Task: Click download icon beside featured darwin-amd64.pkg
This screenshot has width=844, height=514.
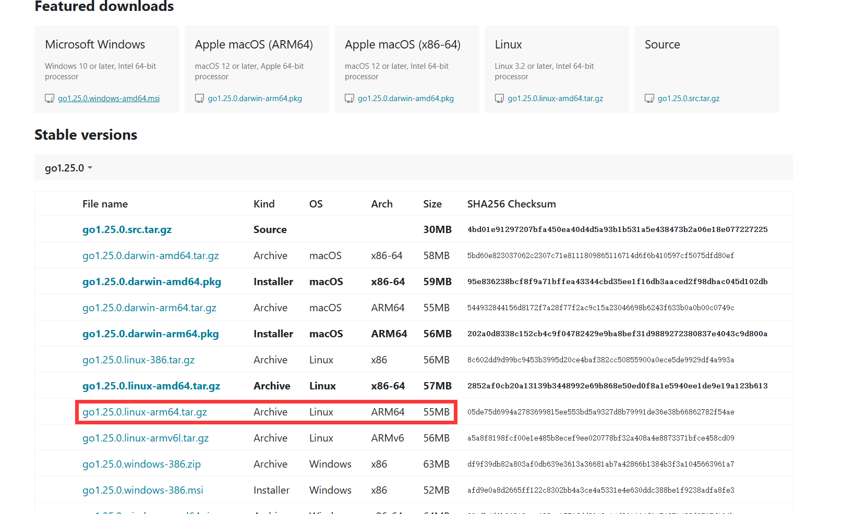Action: [x=349, y=99]
